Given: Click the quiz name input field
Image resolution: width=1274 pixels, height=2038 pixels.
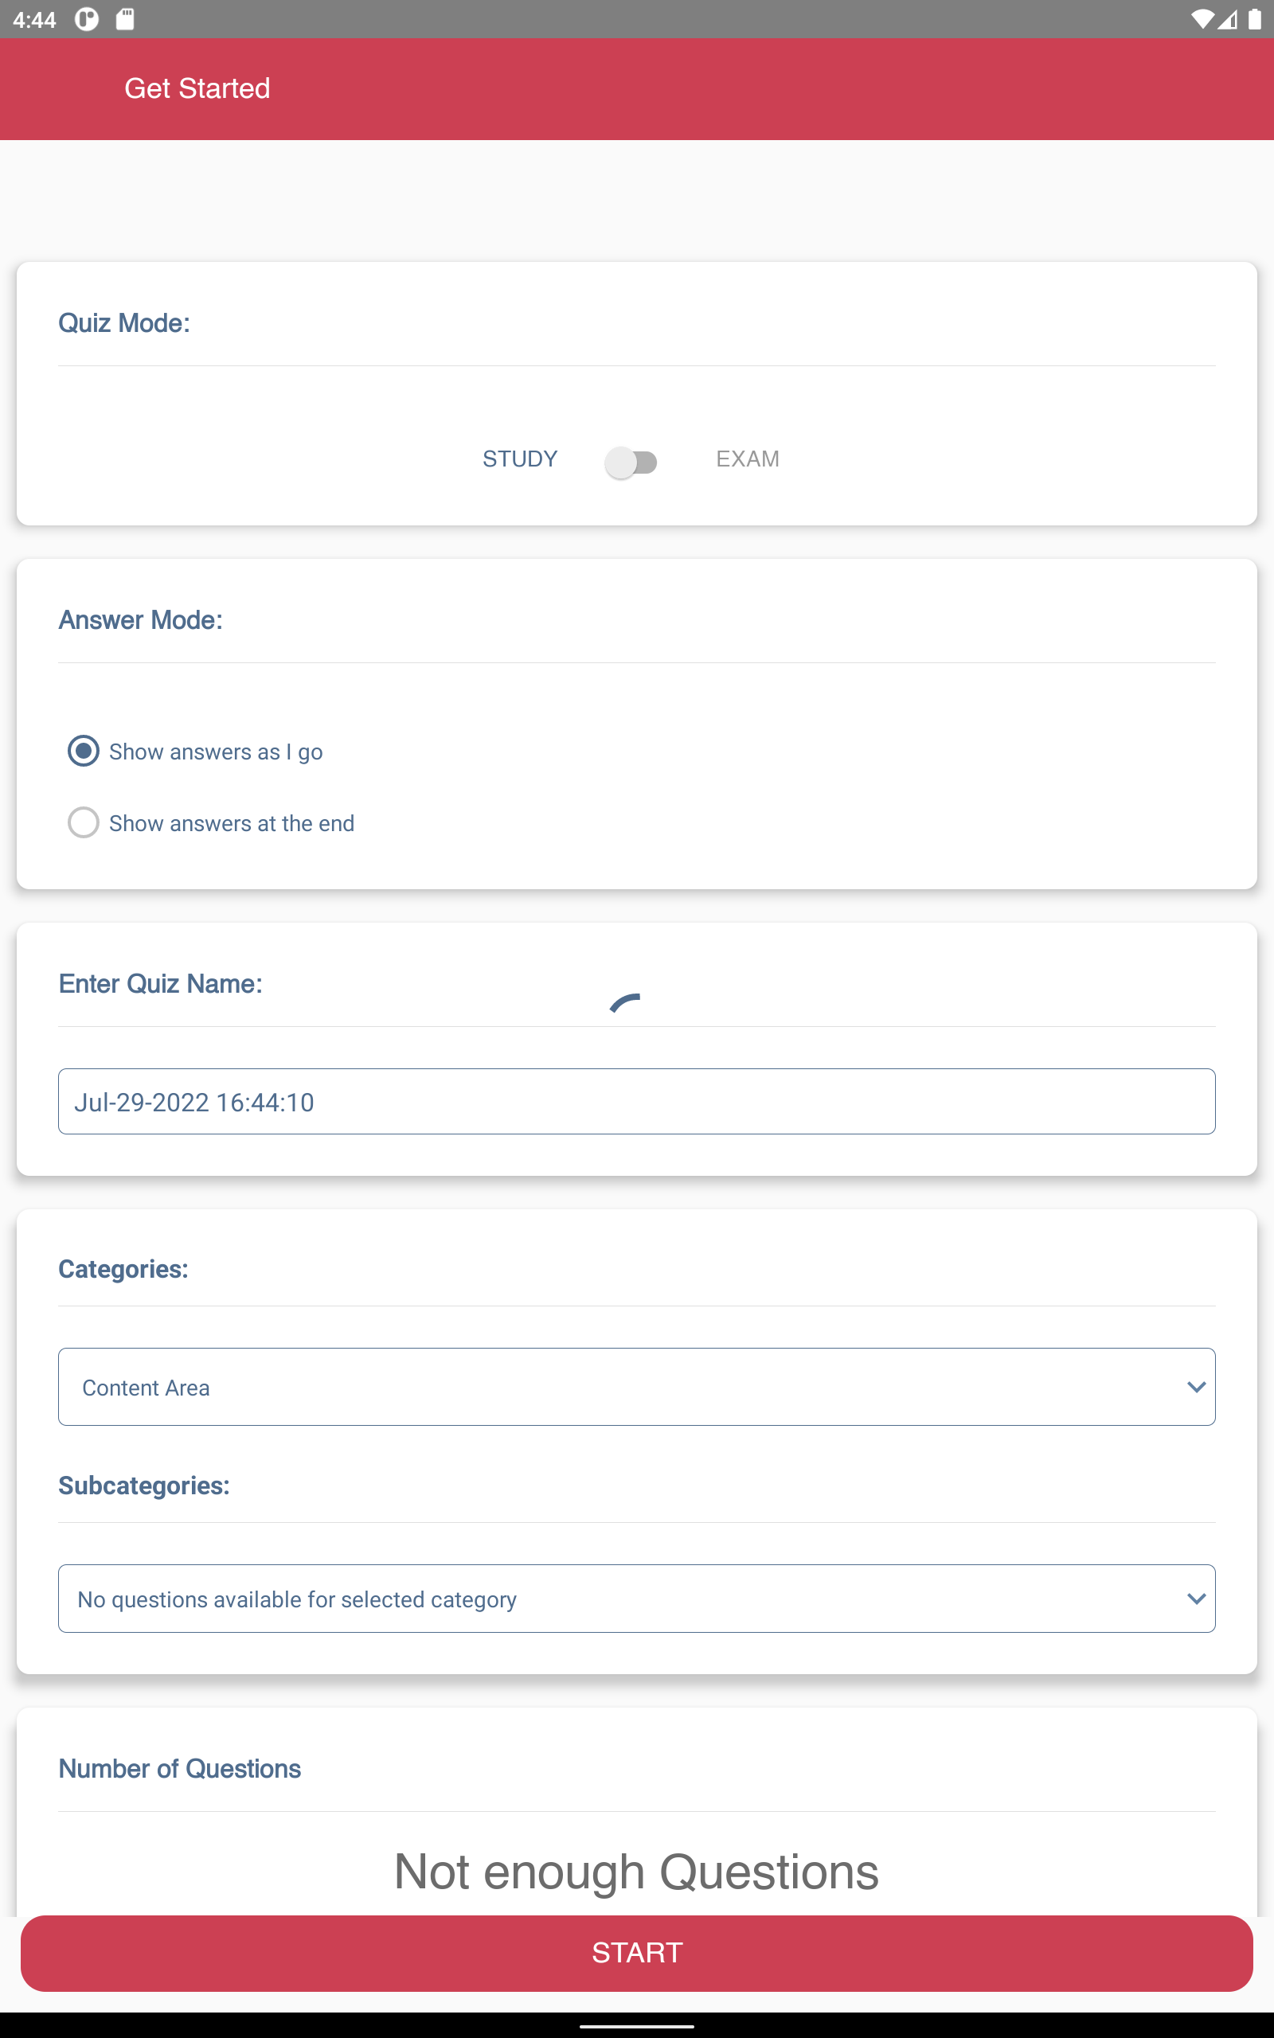Looking at the screenshot, I should pyautogui.click(x=636, y=1102).
